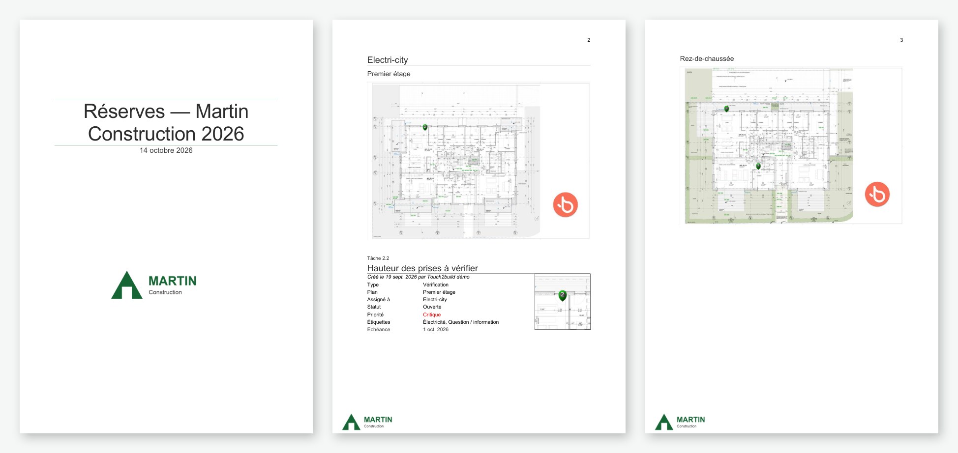This screenshot has height=453, width=958.
Task: Click the orange Touch2build logo on the Rez-de-chaussée plan
Action: [x=877, y=195]
